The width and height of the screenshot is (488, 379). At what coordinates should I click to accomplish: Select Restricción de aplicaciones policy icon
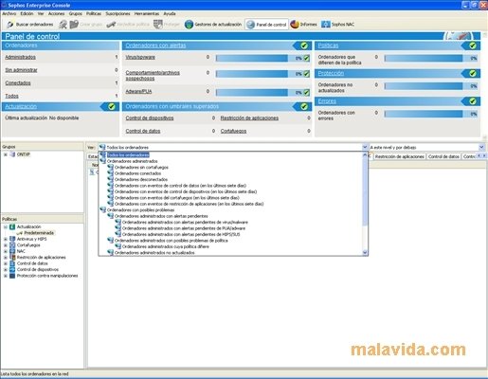click(x=12, y=258)
